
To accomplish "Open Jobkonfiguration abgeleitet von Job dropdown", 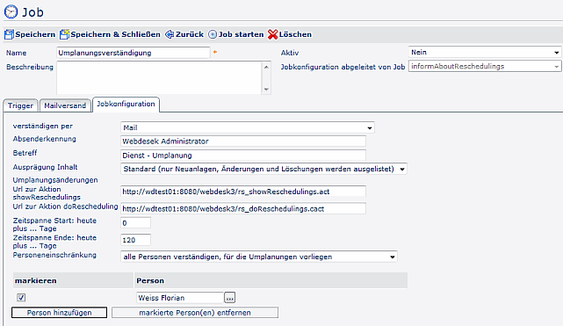I will (485, 67).
